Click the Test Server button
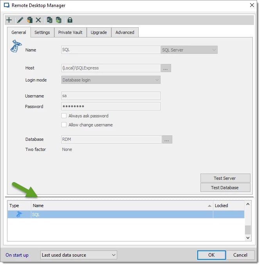The width and height of the screenshot is (261, 266). pyautogui.click(x=226, y=179)
